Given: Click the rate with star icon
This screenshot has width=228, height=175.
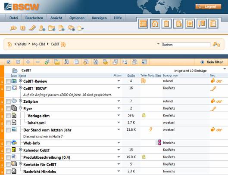Looking at the screenshot, I should pyautogui.click(x=106, y=62).
